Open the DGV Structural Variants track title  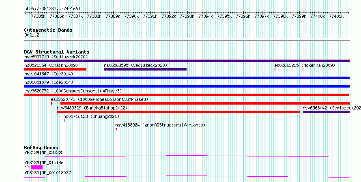point(57,52)
